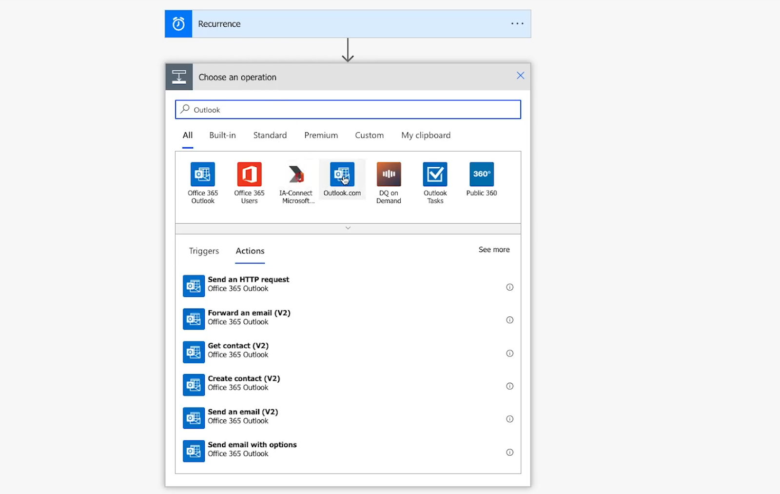The width and height of the screenshot is (780, 494).
Task: Switch to the Custom tab
Action: point(369,135)
